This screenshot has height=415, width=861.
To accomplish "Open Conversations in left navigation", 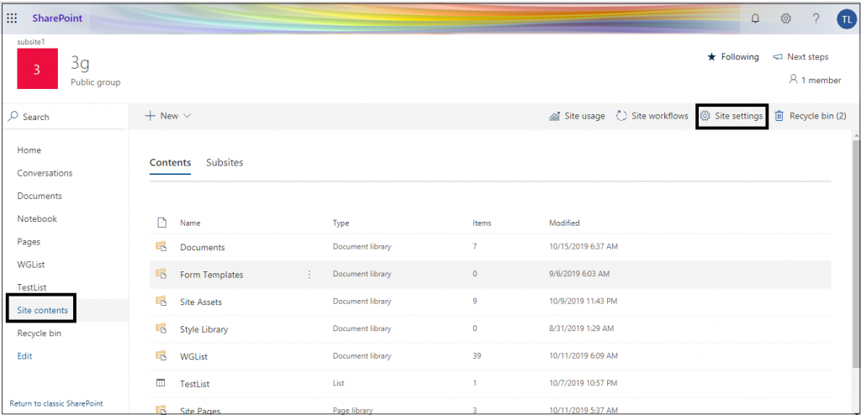I will click(x=45, y=173).
